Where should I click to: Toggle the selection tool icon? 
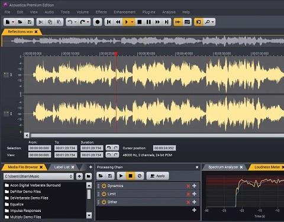pyautogui.click(x=199, y=22)
